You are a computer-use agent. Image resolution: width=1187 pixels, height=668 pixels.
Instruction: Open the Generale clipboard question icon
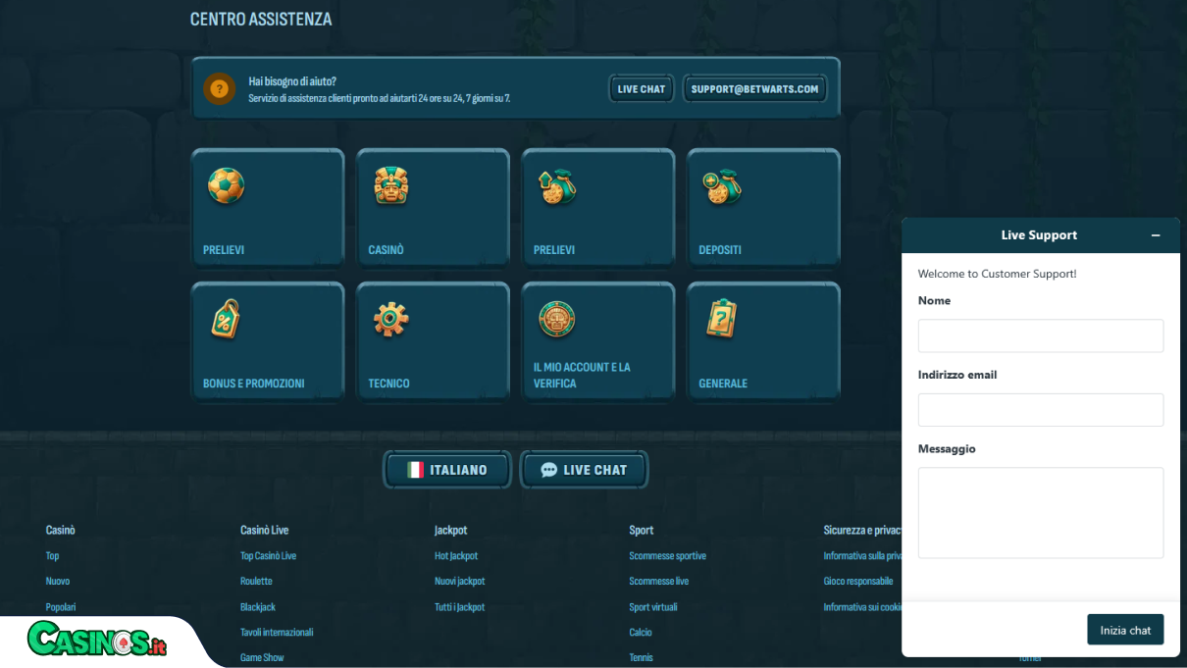coord(763,341)
